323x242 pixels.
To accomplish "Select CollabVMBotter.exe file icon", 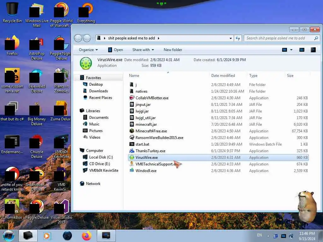I will pyautogui.click(x=132, y=98).
